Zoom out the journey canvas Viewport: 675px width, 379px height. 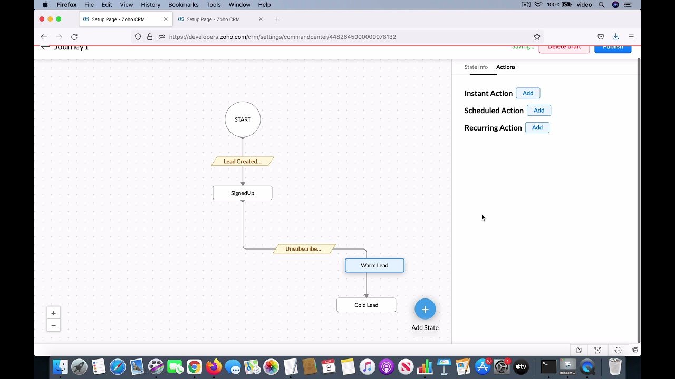click(53, 325)
